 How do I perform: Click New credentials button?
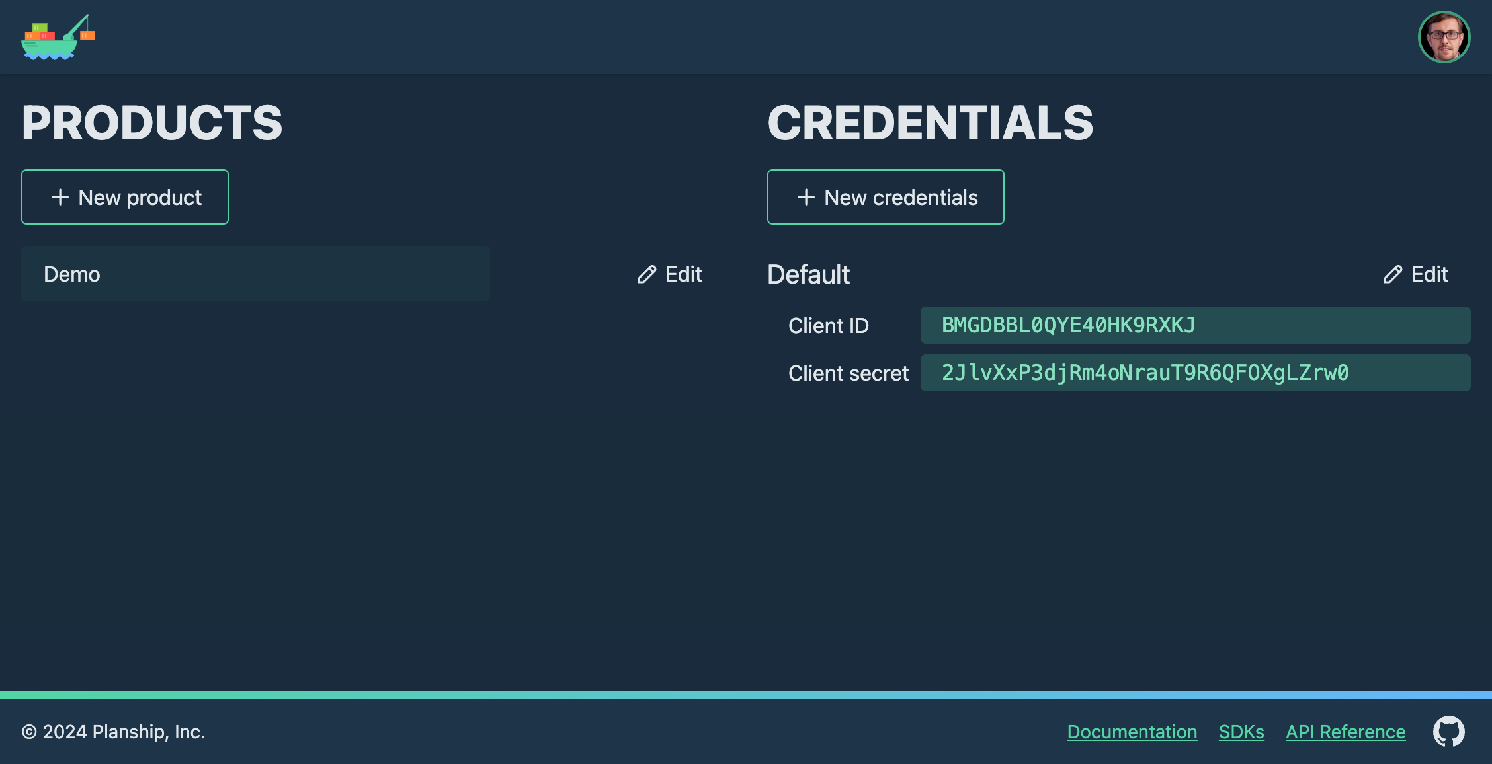pos(886,196)
